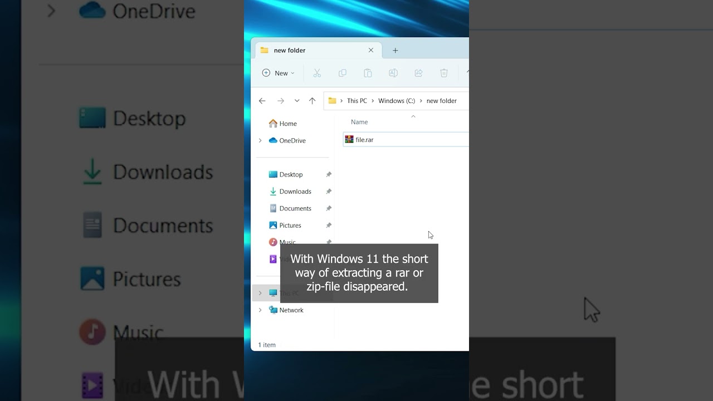Click the file.rar WinRAR icon
The height and width of the screenshot is (401, 713).
[349, 139]
